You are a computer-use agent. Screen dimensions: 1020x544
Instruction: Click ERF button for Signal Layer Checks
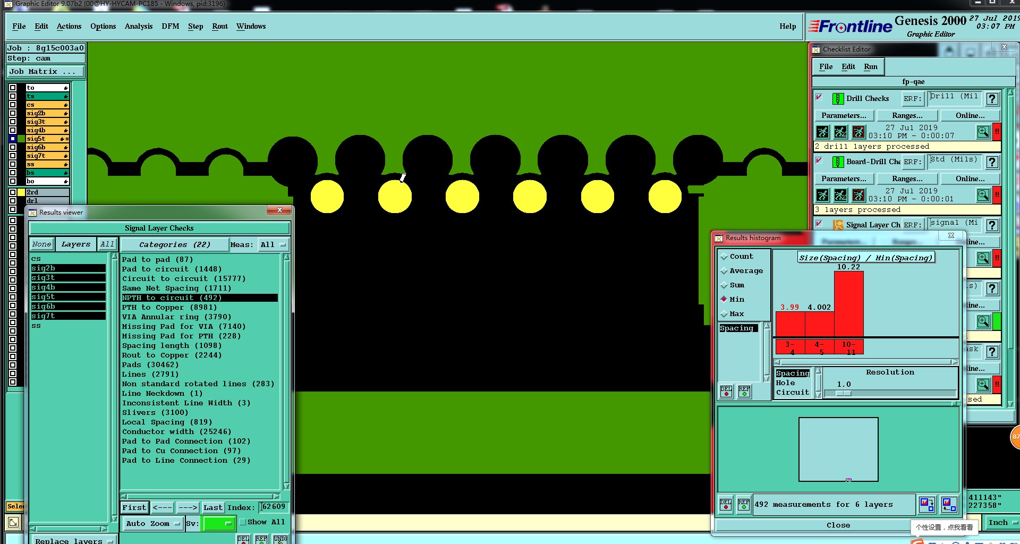tap(913, 225)
